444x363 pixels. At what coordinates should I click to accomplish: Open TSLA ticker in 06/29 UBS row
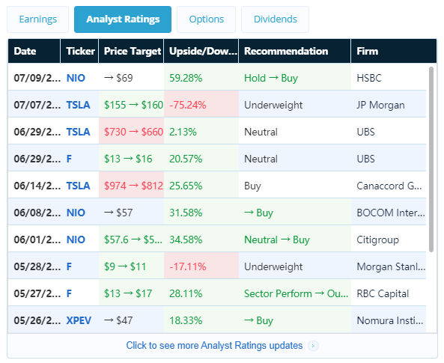click(78, 132)
